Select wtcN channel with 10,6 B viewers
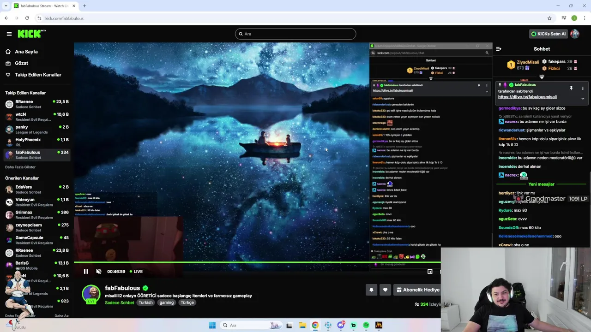The image size is (591, 332). (37, 117)
